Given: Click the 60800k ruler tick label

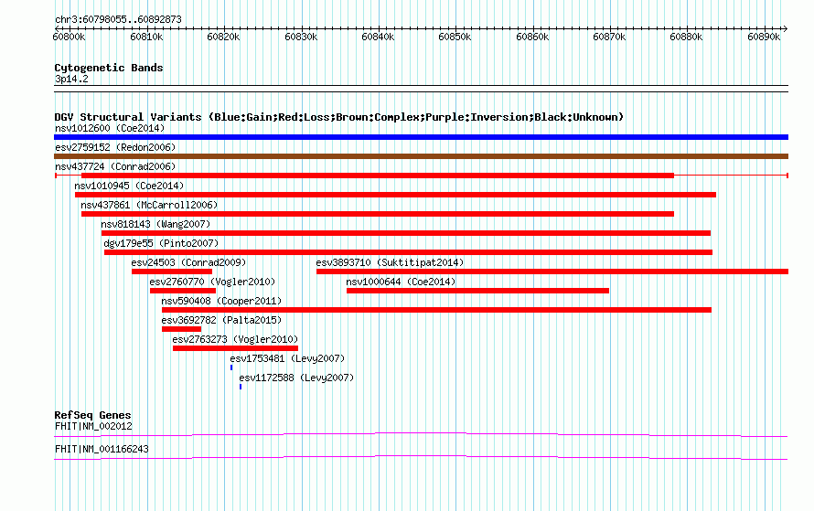Looking at the screenshot, I should [x=69, y=37].
